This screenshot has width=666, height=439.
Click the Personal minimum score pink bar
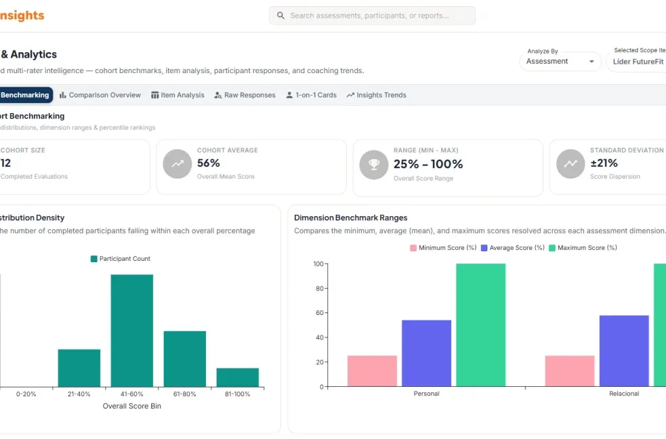coord(372,371)
